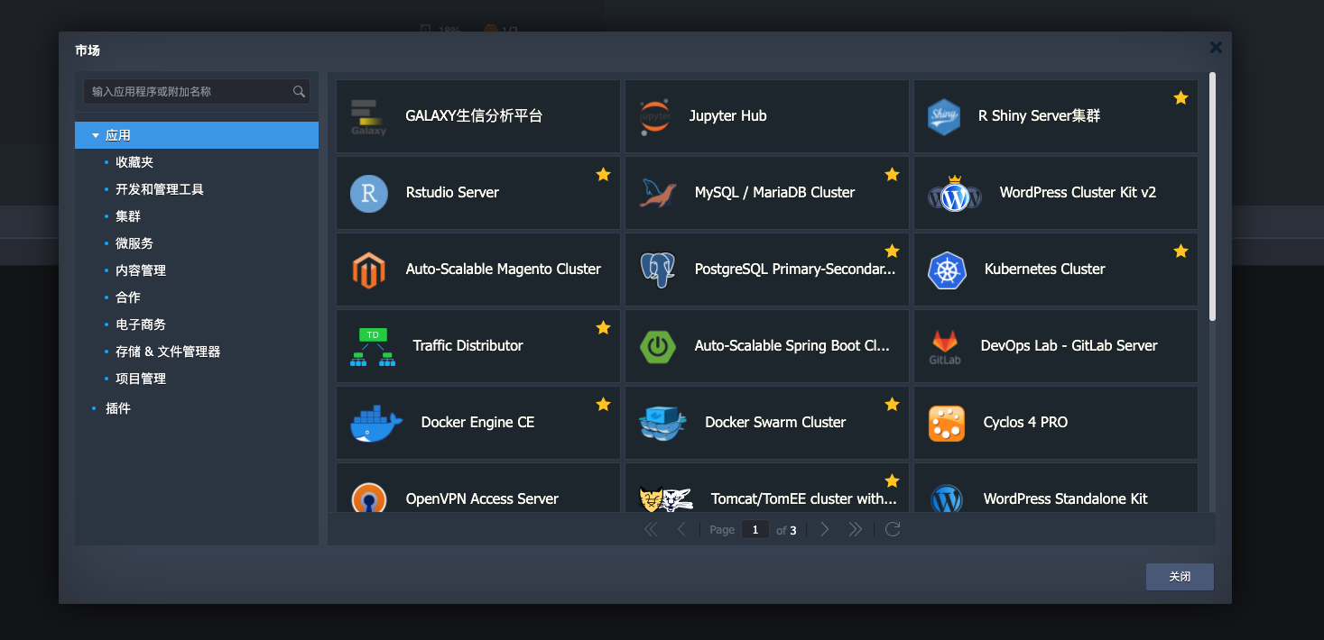Click the GitLab fox logo
1324x640 pixels.
(945, 347)
